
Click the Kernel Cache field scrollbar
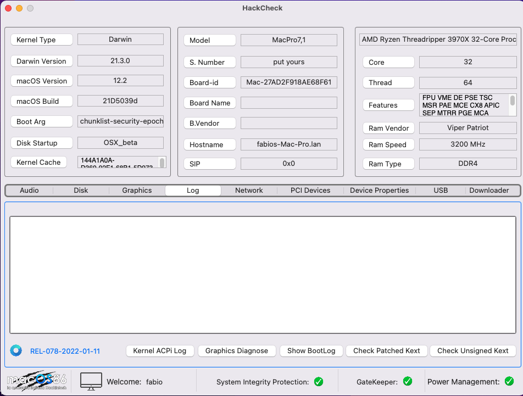[x=162, y=162]
